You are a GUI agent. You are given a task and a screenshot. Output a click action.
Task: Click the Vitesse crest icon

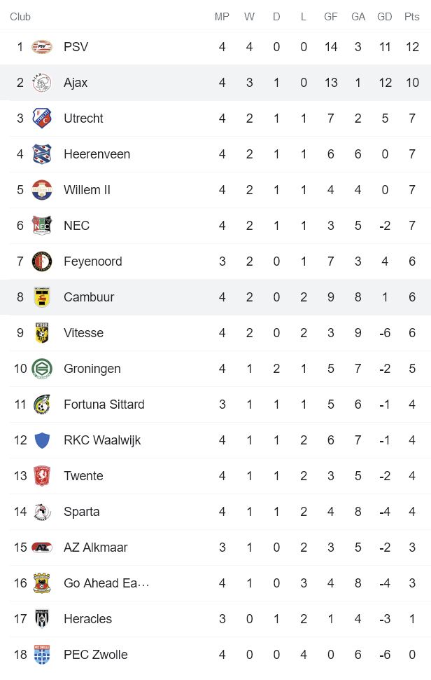(42, 333)
